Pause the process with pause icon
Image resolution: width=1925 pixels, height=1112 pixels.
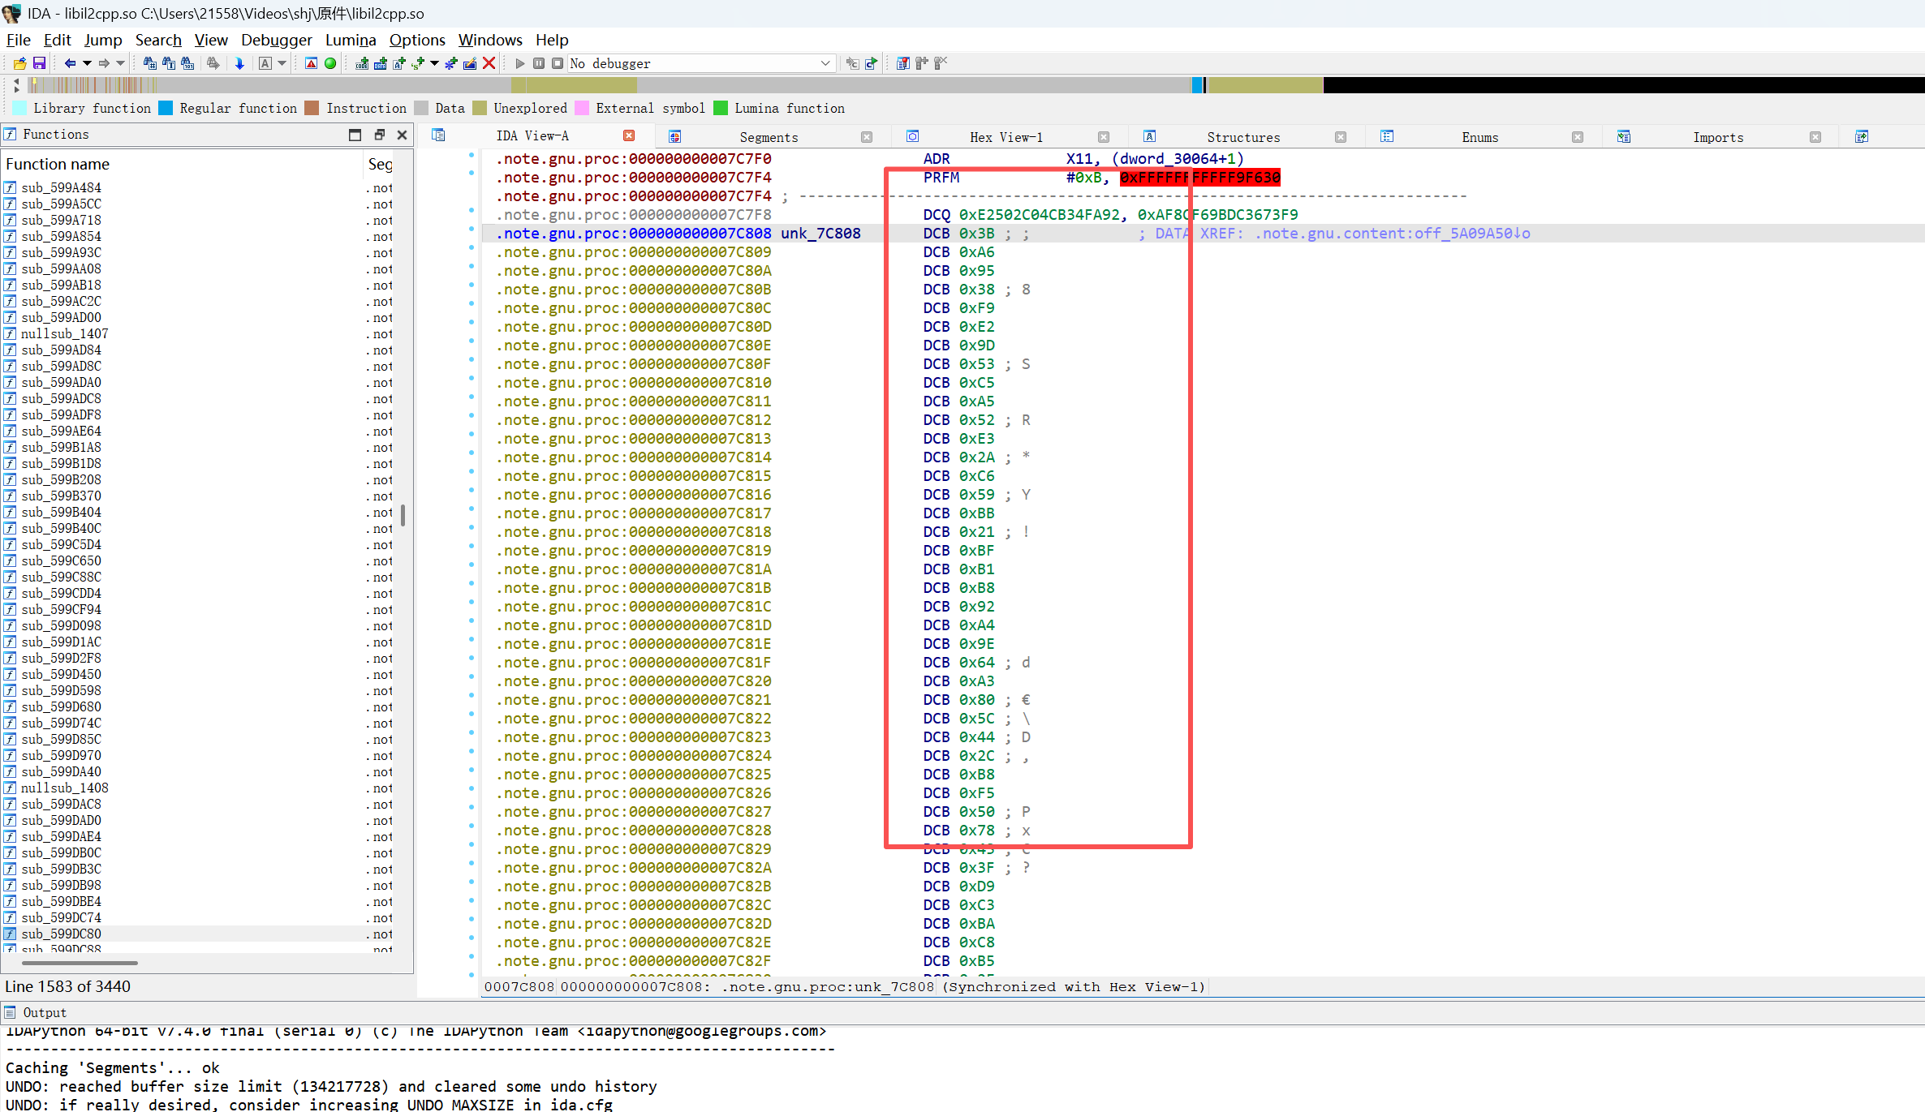539,63
